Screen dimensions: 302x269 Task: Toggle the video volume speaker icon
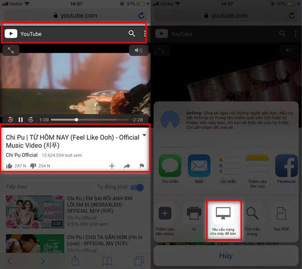click(x=138, y=50)
